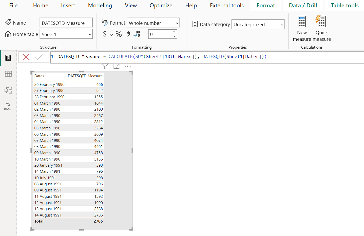Open more options on the table visual
Screen dimensions: 364x236
[x=127, y=66]
